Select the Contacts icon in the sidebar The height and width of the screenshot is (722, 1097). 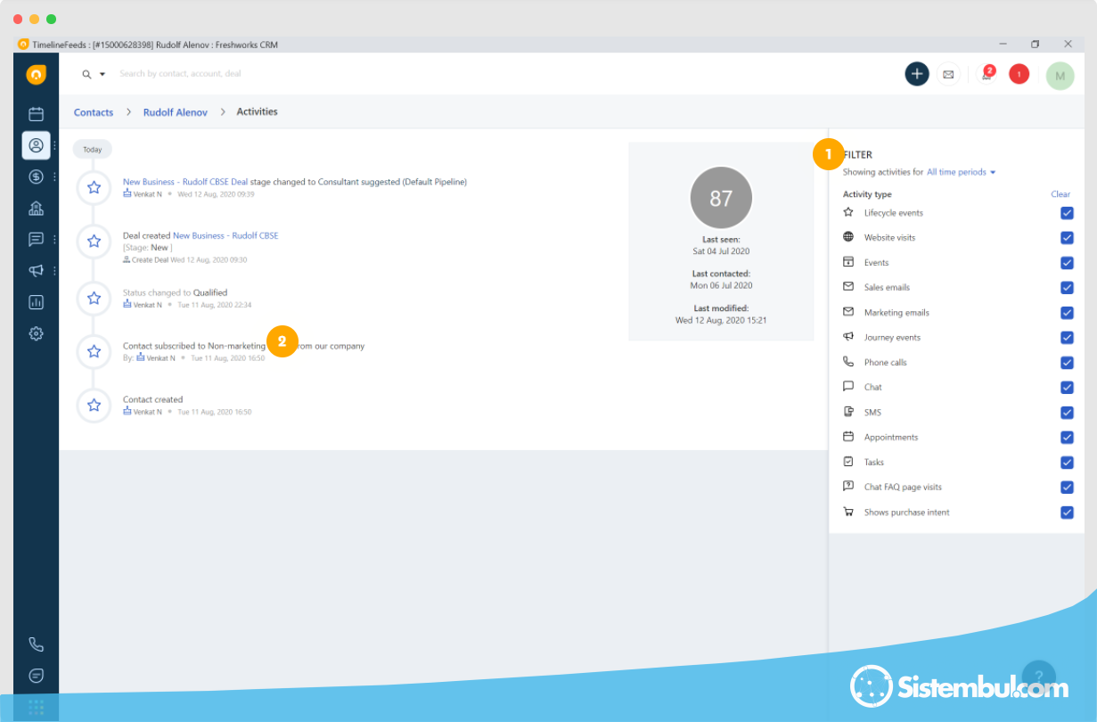point(36,145)
